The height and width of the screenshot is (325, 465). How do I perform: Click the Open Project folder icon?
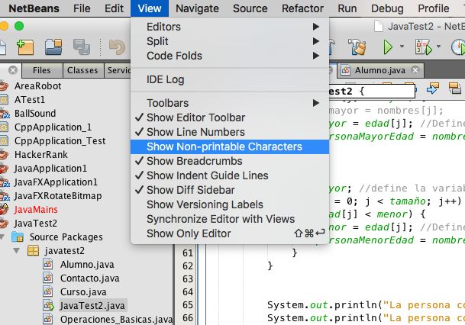tap(53, 47)
